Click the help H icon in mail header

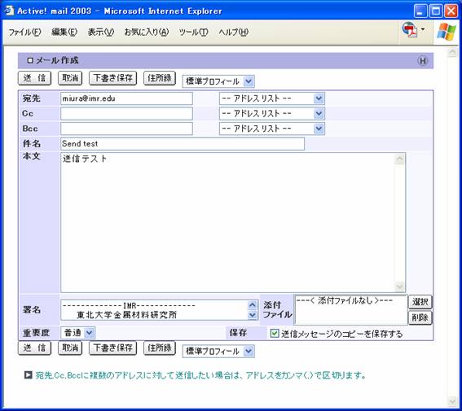click(423, 61)
